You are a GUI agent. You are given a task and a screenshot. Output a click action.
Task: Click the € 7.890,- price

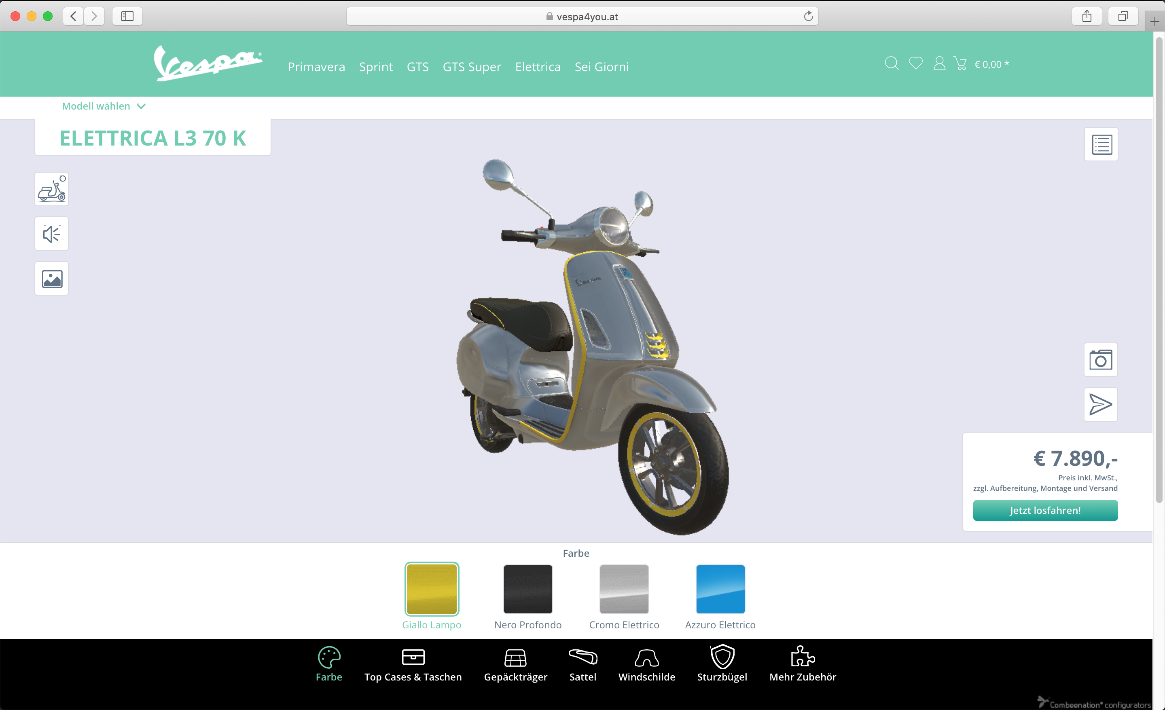[1075, 458]
